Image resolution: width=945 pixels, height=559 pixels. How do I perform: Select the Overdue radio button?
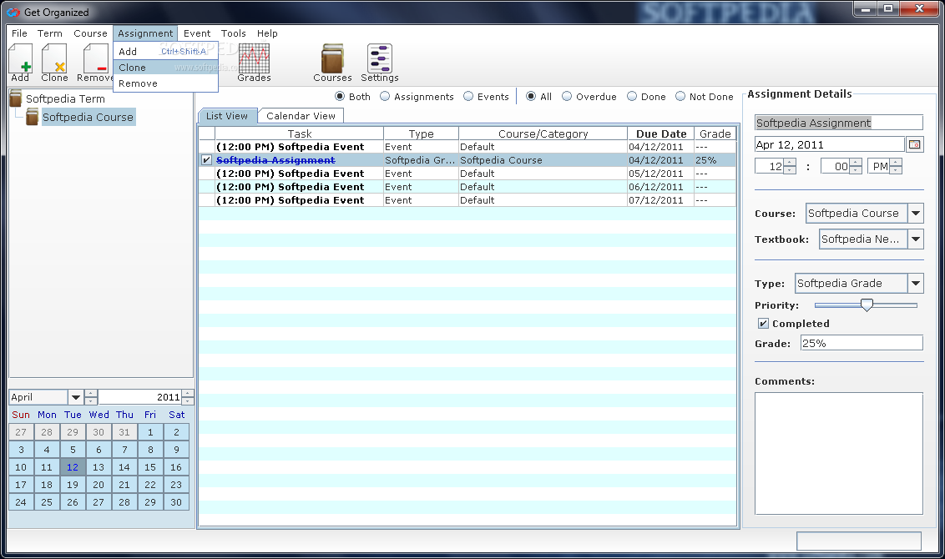(x=567, y=97)
